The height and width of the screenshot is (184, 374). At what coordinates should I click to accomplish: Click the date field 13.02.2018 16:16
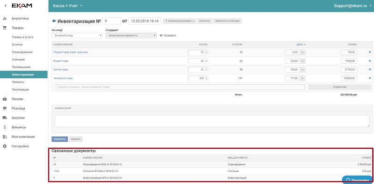145,21
